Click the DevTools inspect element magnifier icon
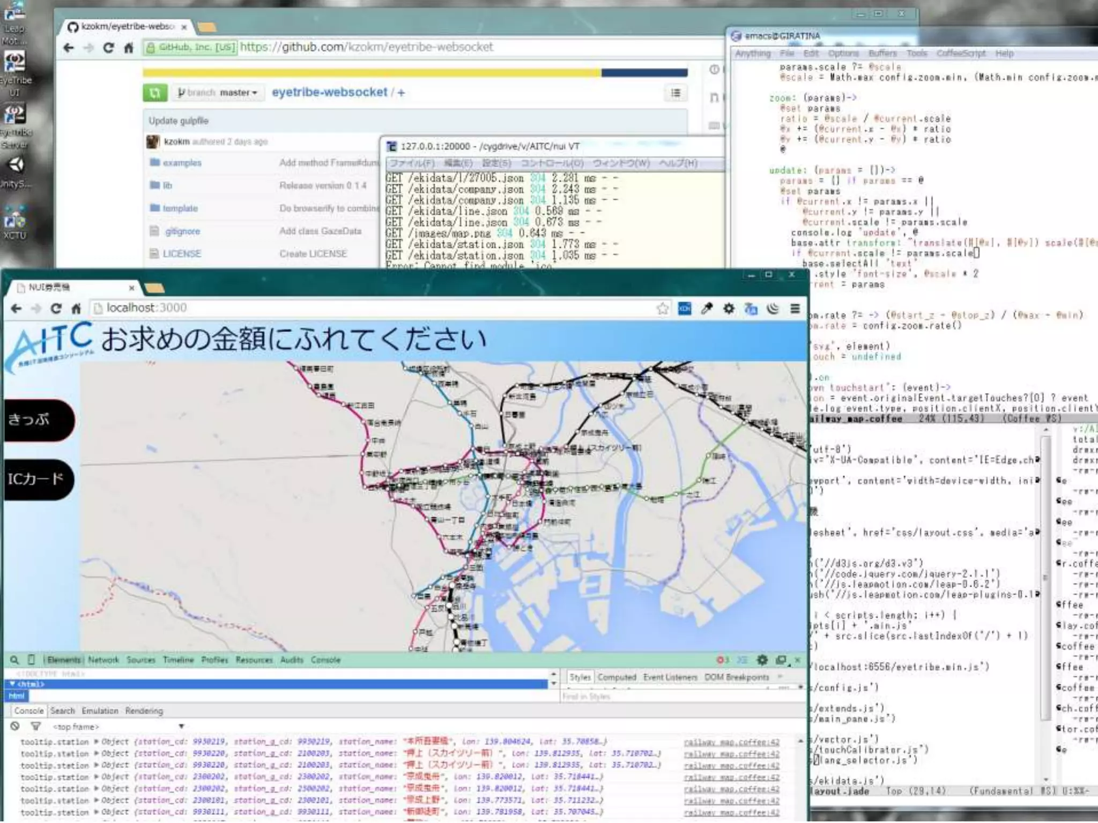This screenshot has width=1098, height=823. click(x=14, y=660)
